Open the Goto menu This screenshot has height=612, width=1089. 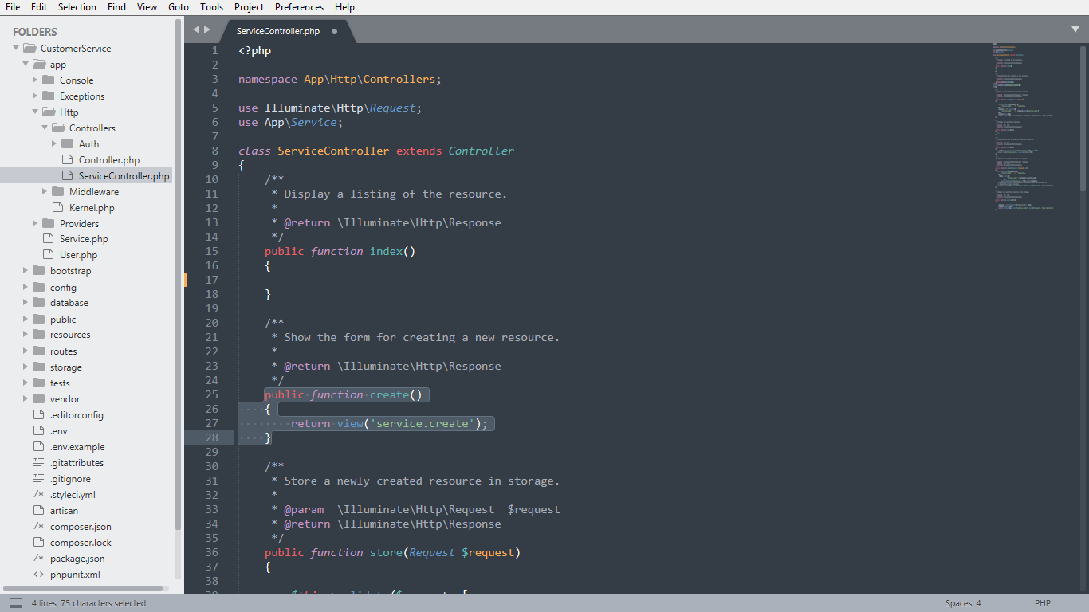(179, 7)
